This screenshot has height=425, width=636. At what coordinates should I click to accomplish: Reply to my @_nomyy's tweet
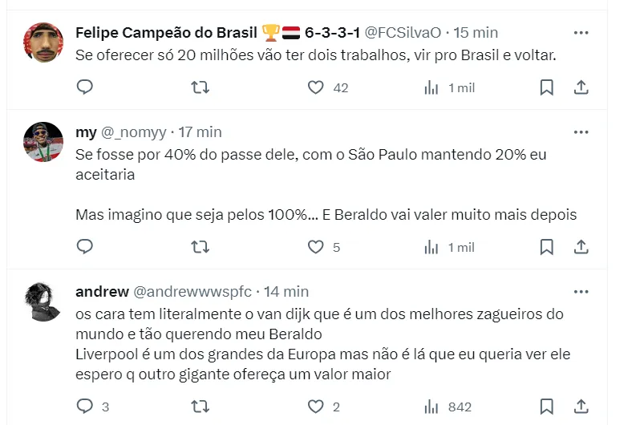[85, 247]
